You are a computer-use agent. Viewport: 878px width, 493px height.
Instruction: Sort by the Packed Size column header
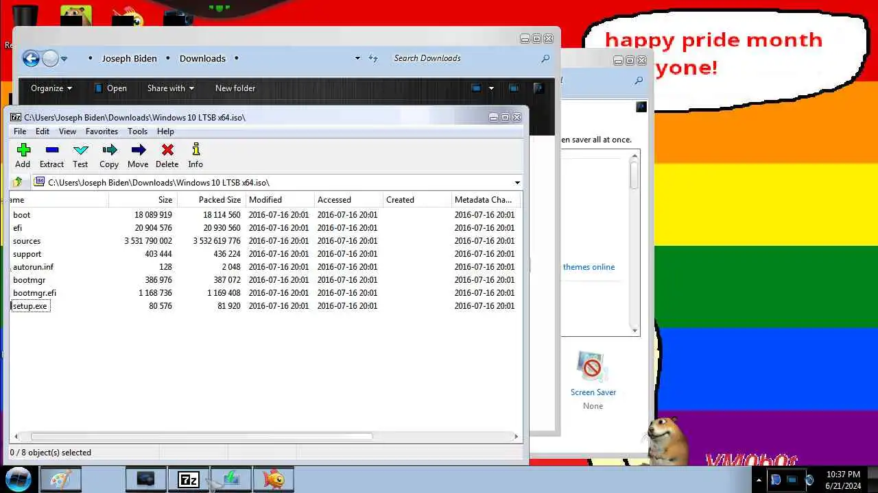coord(211,200)
